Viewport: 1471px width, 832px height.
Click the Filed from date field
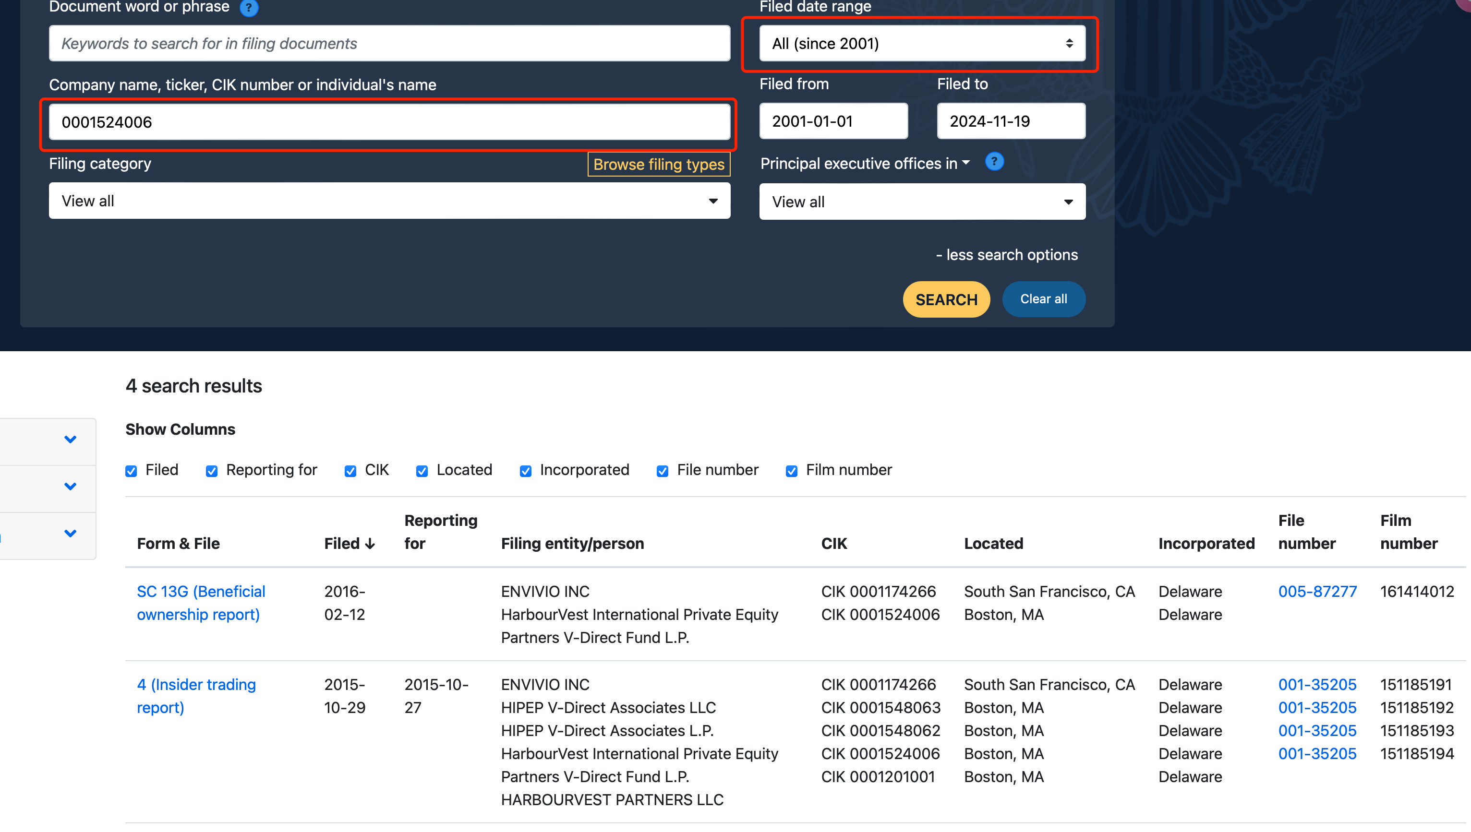833,121
